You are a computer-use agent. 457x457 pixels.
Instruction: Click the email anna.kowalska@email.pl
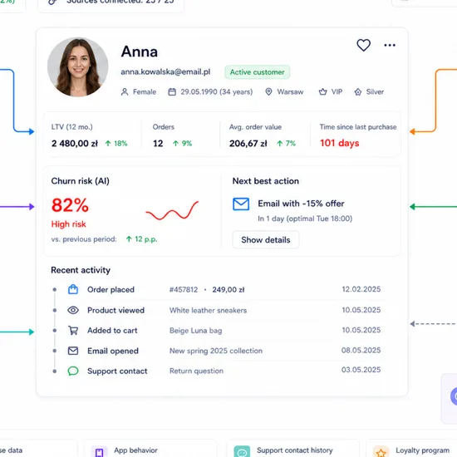(165, 72)
